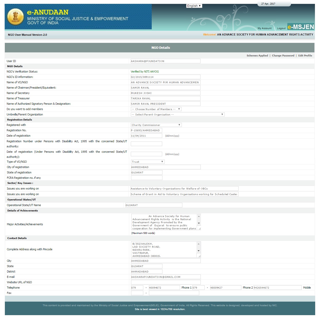The width and height of the screenshot is (318, 320).
Task: Open Schemes Applied tab
Action: pyautogui.click(x=257, y=55)
